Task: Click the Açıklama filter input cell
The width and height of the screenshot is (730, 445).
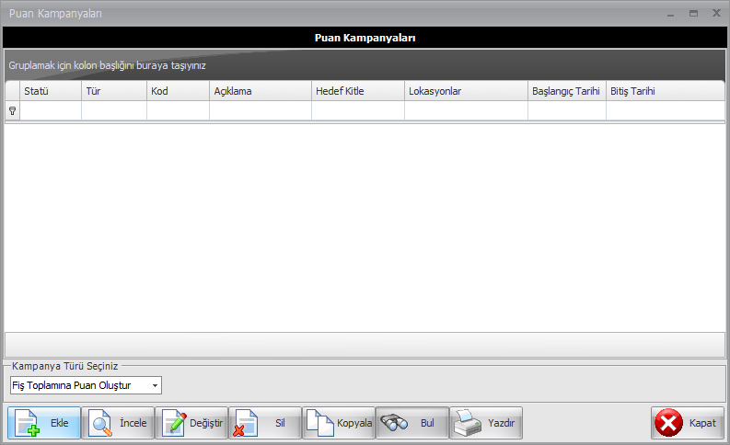Action: pyautogui.click(x=260, y=110)
